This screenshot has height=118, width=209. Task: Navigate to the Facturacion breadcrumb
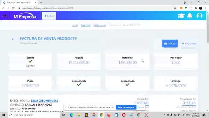pos(100,25)
